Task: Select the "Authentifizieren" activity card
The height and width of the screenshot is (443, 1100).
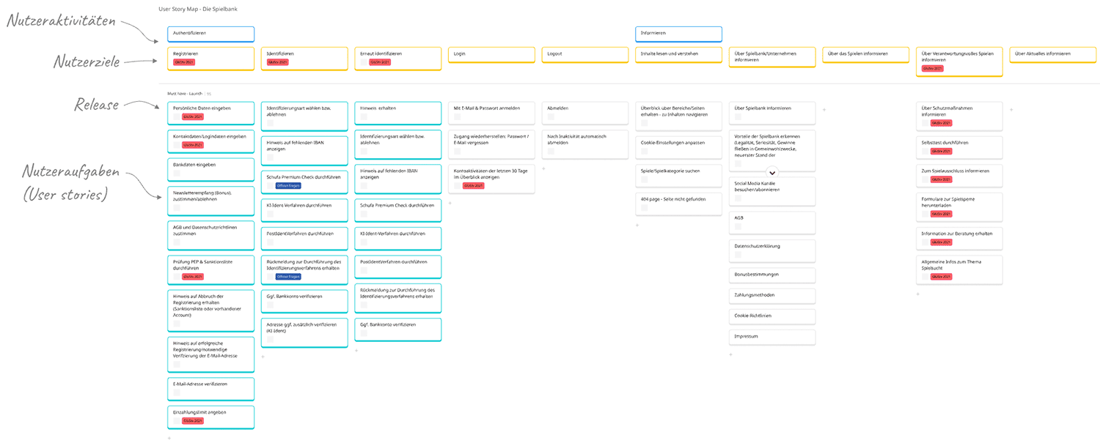Action: coord(210,34)
